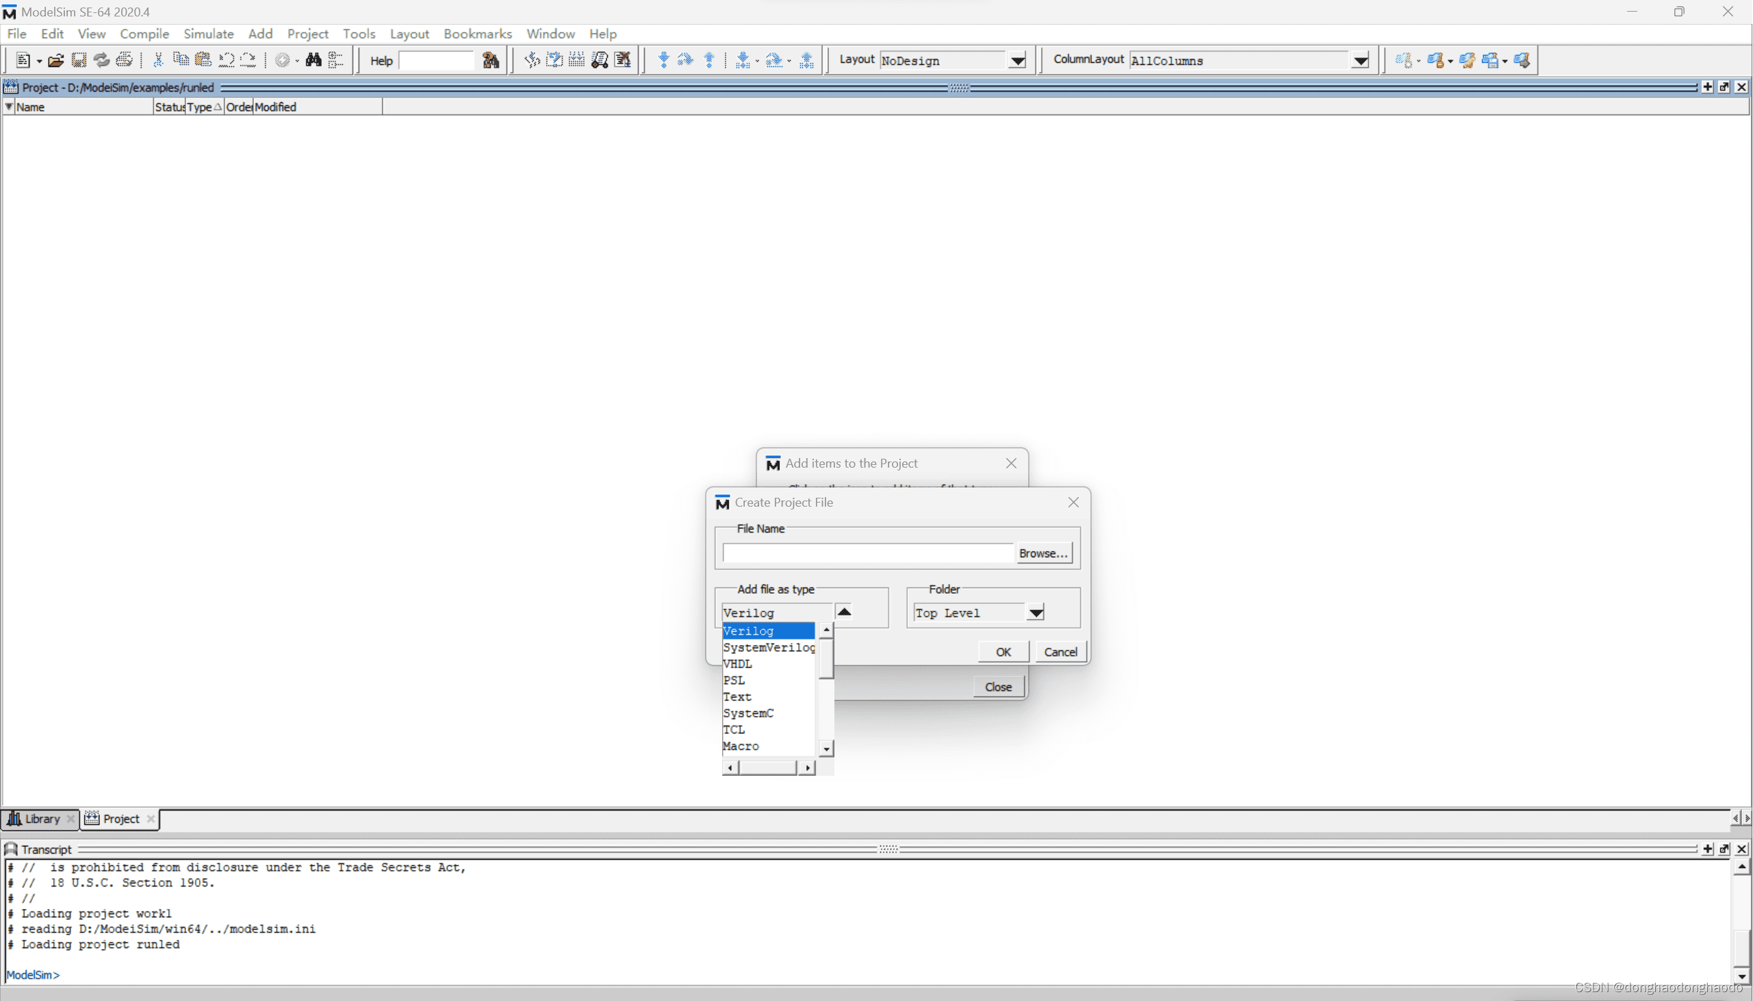
Task: Confirm the project file with OK
Action: tap(1002, 651)
